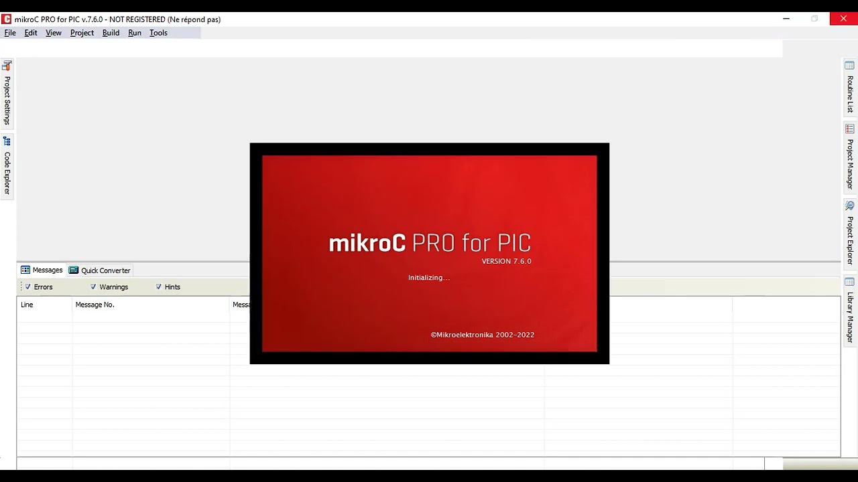Minimize the mikroC PRO window
Image resolution: width=858 pixels, height=482 pixels.
coord(786,19)
